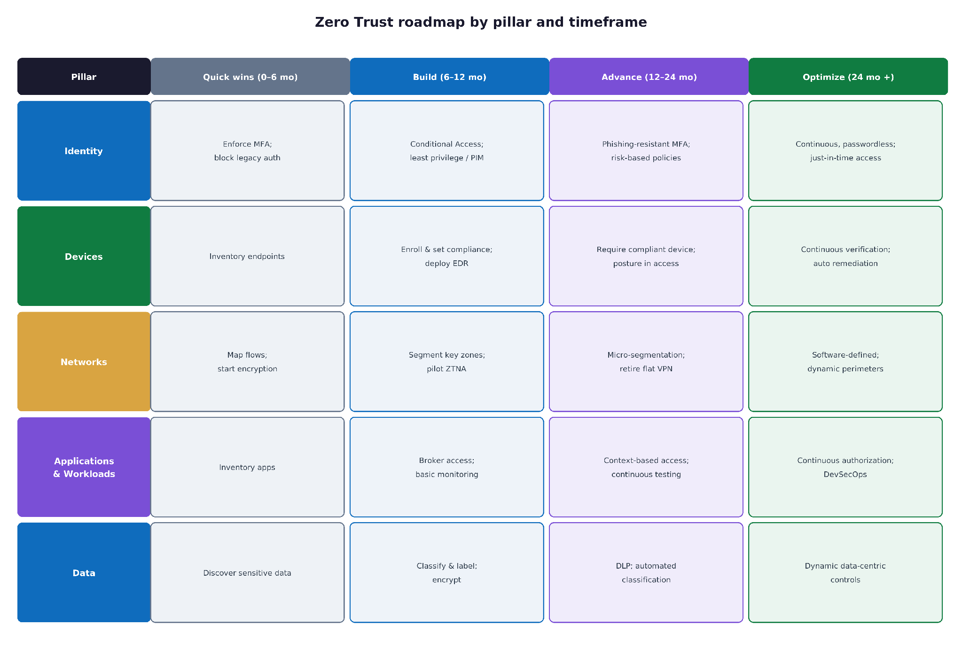Image resolution: width=962 pixels, height=649 pixels.
Task: Select the 'Quick wins (0–6 mo)' column header
Action: tap(250, 77)
